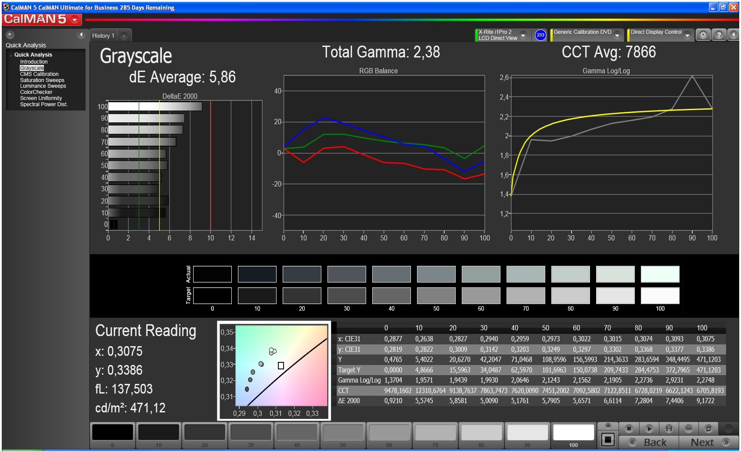Open the CalMAN 5 main menu arrow
The height and width of the screenshot is (451, 741).
pos(75,20)
